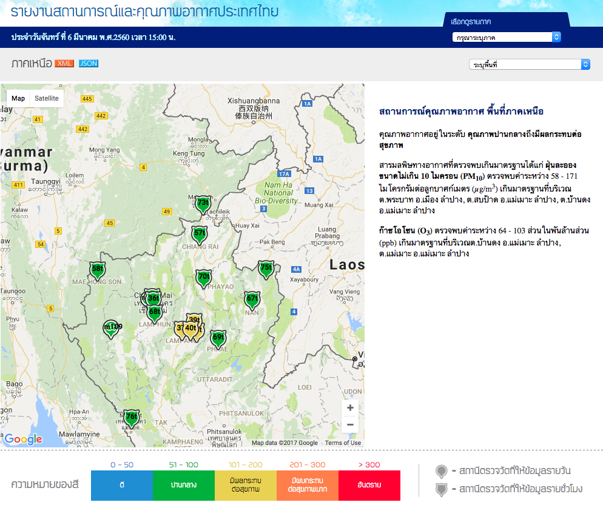Screen dimensions: 603x508
Task: Click station marker 73t near Tachileik
Action: click(203, 203)
